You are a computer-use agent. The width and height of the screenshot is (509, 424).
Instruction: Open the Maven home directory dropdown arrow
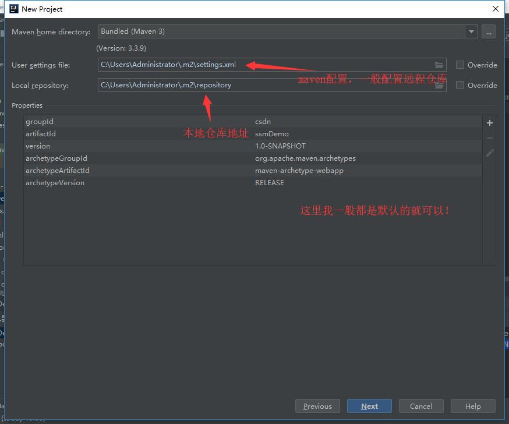471,32
